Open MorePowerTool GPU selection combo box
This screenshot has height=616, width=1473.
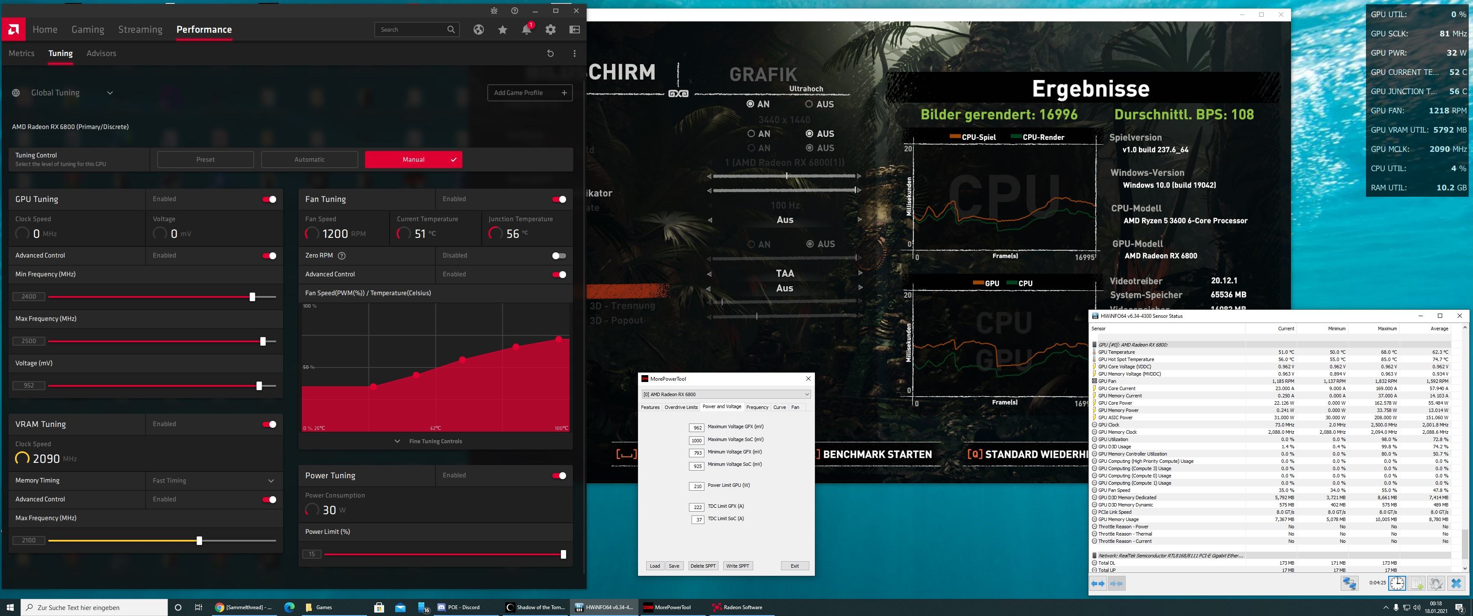click(x=726, y=394)
